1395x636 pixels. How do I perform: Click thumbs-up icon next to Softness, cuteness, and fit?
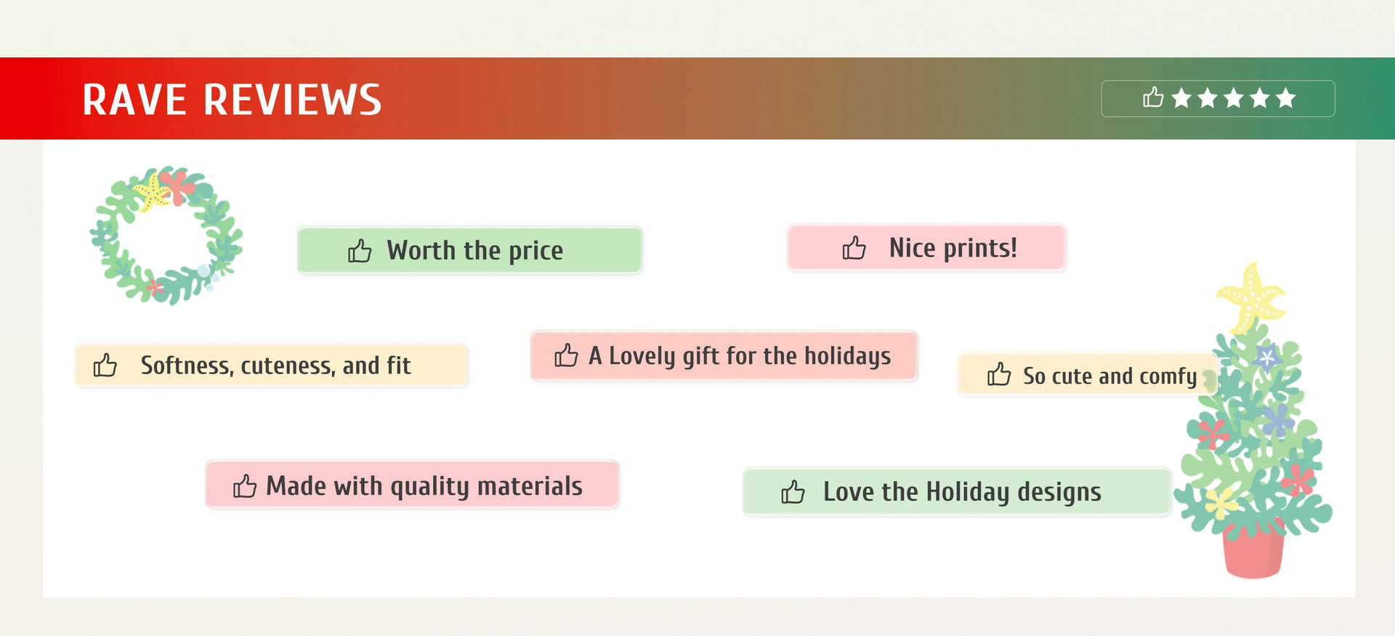pos(105,365)
